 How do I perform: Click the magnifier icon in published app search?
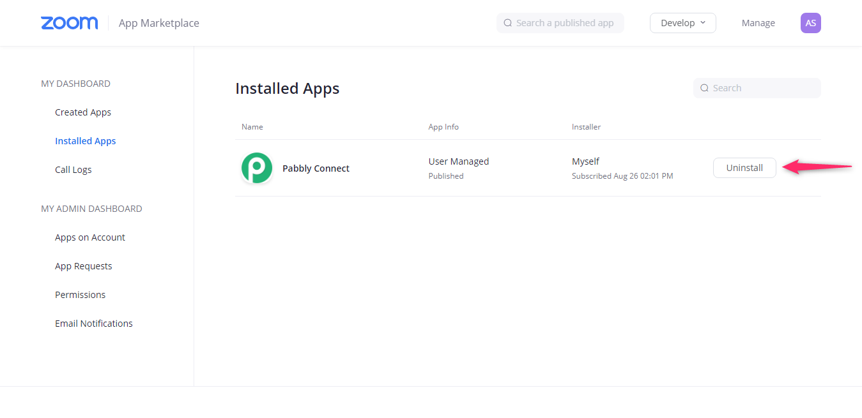[x=508, y=23]
